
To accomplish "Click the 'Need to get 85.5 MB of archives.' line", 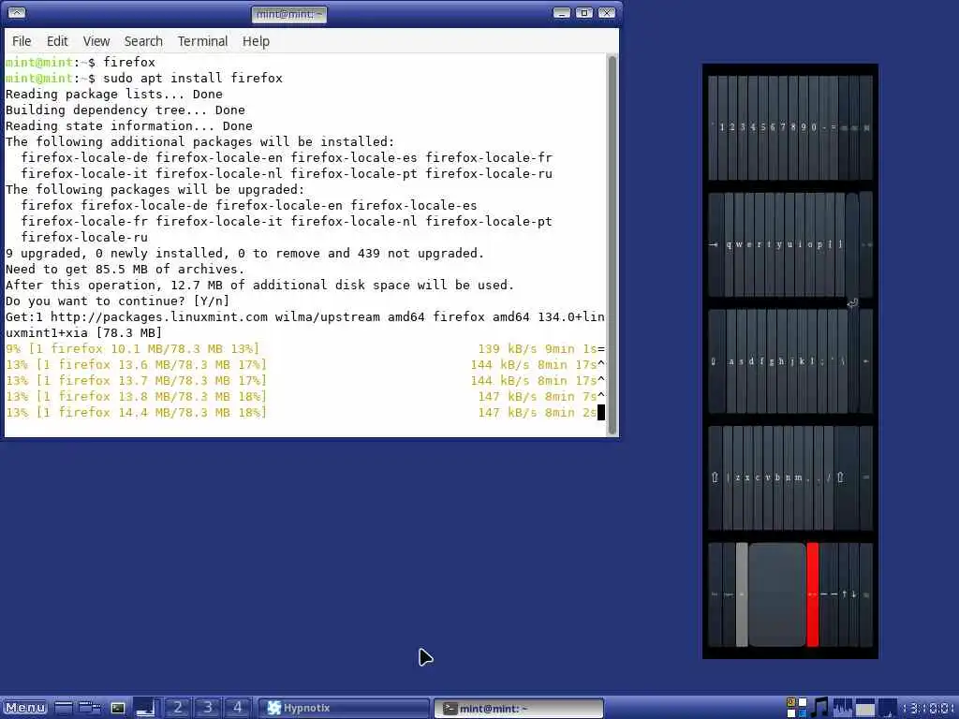I will (x=125, y=269).
